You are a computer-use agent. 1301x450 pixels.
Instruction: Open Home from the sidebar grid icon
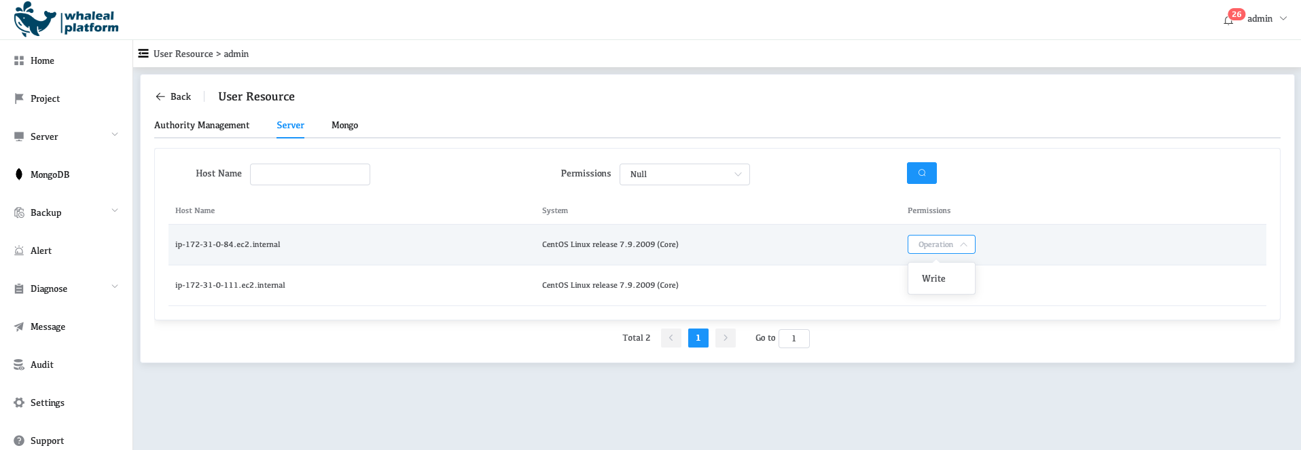click(19, 61)
